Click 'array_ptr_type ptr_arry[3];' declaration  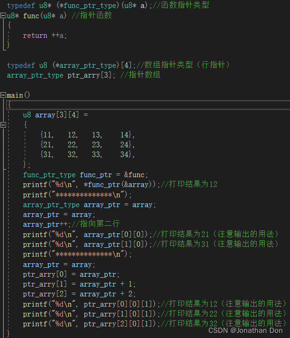tap(61, 75)
